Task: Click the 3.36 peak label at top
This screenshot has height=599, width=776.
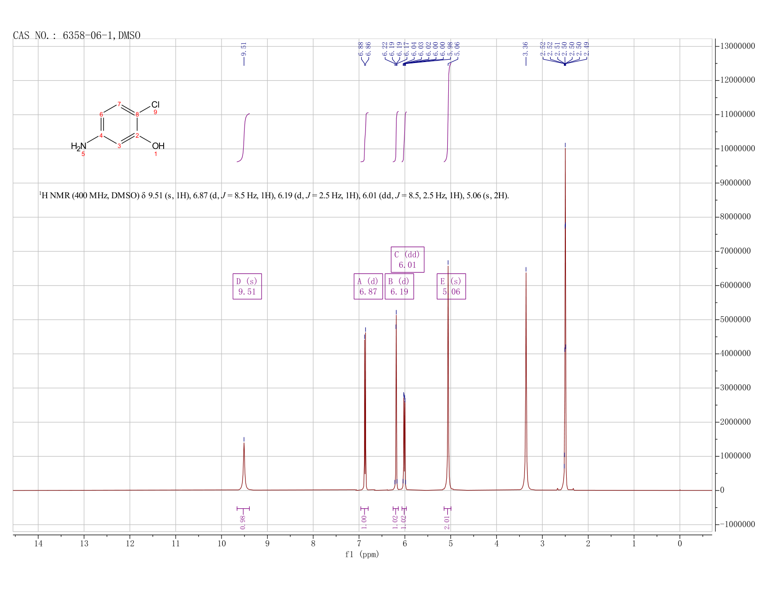Action: tap(526, 49)
